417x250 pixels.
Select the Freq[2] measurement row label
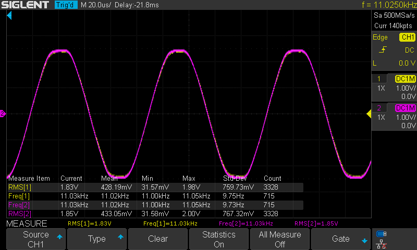tap(19, 205)
